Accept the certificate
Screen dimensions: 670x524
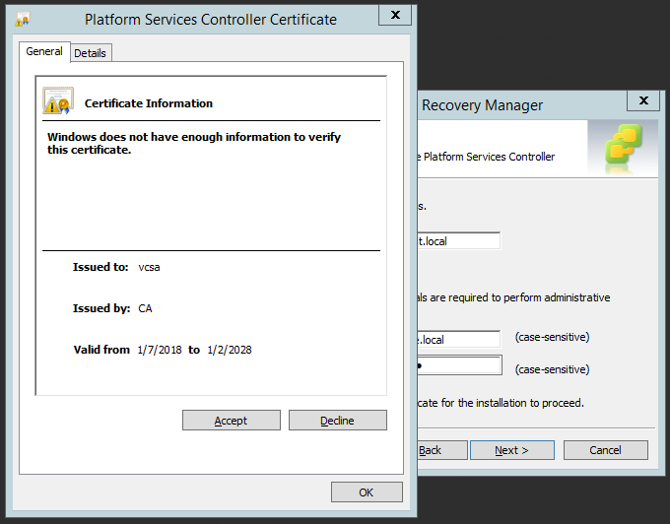[231, 421]
